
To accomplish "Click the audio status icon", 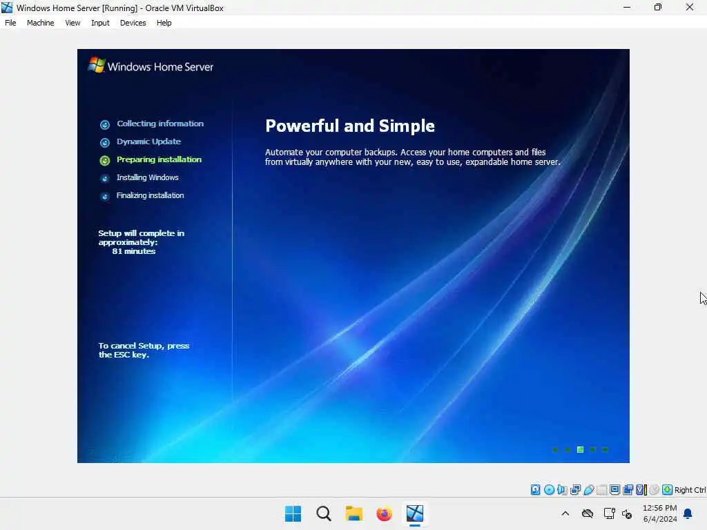I will (x=562, y=489).
